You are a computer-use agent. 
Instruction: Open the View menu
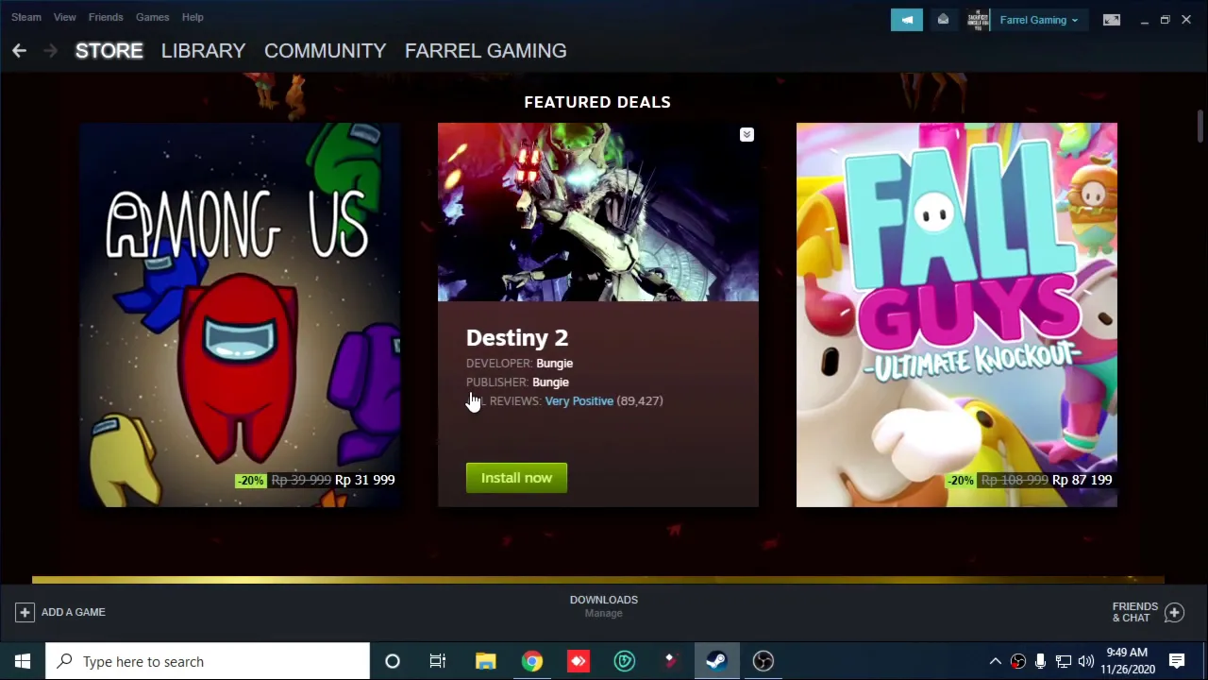tap(65, 17)
